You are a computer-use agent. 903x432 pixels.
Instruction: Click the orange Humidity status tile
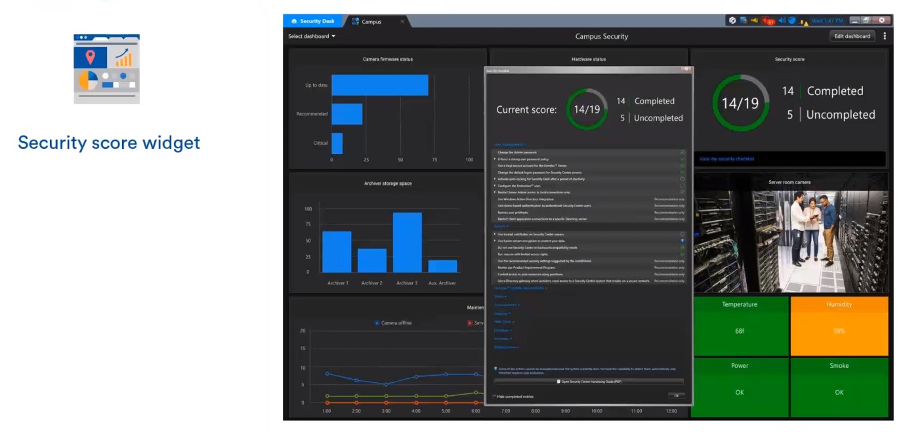[x=839, y=325]
